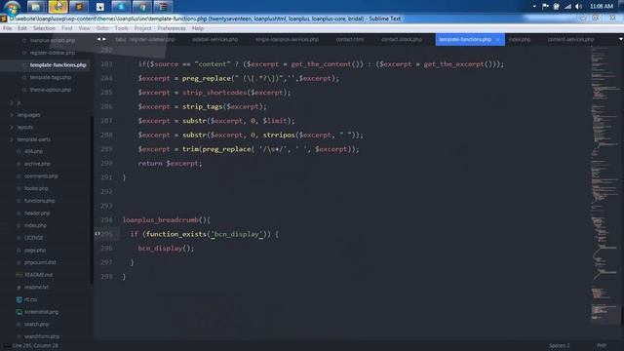Image resolution: width=624 pixels, height=351 pixels.
Task: Click the strip_shortcodes function call
Action: [x=214, y=93]
